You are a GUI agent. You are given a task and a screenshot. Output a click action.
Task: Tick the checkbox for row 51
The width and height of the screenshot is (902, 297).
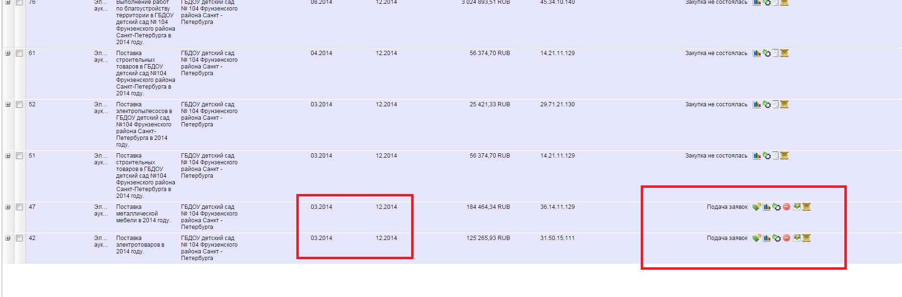point(20,156)
